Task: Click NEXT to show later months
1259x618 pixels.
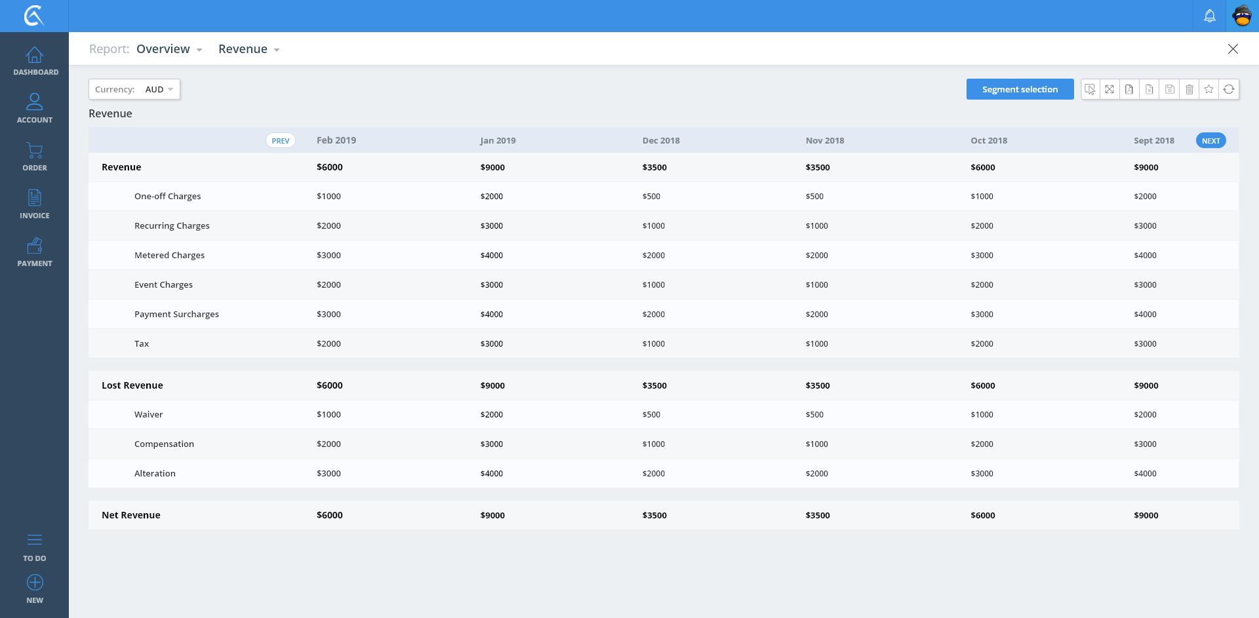Action: click(1210, 140)
